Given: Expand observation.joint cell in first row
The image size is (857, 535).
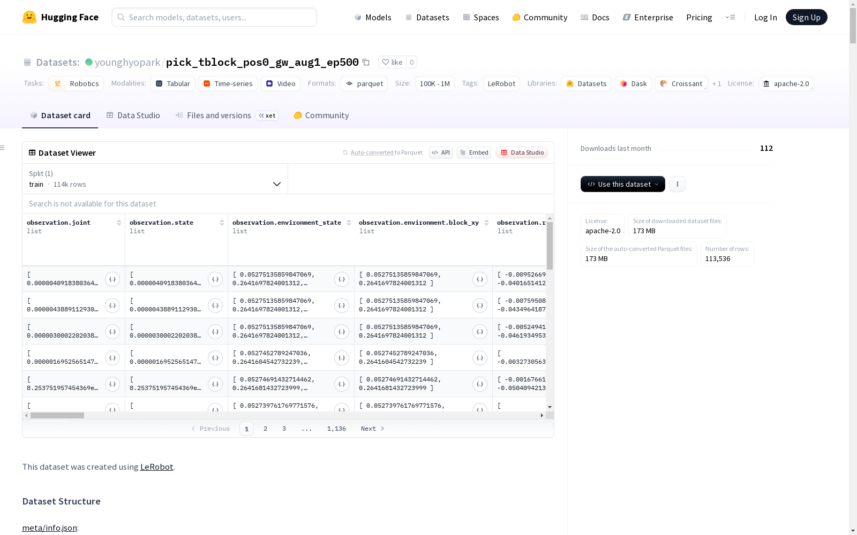Looking at the screenshot, I should click(112, 279).
